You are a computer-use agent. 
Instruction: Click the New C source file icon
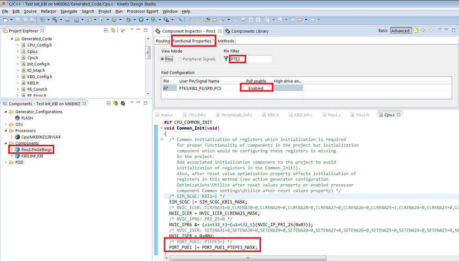[102, 20]
